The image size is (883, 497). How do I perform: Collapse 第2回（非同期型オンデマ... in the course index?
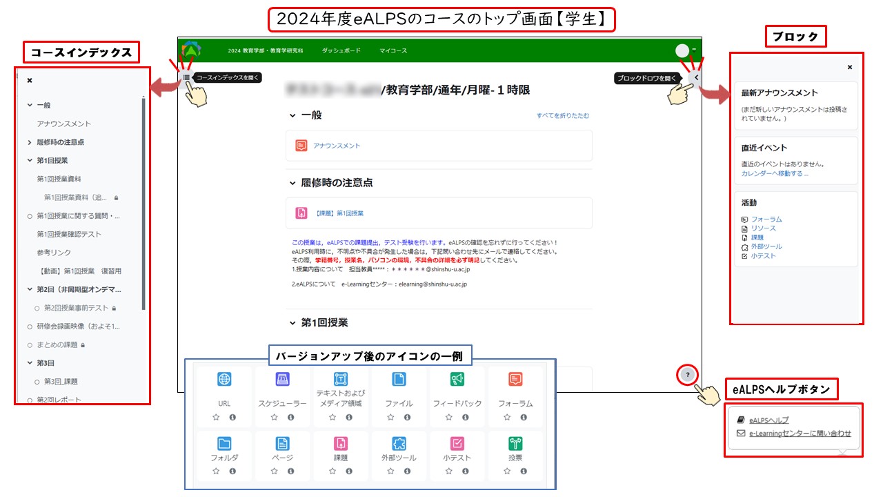coord(30,289)
